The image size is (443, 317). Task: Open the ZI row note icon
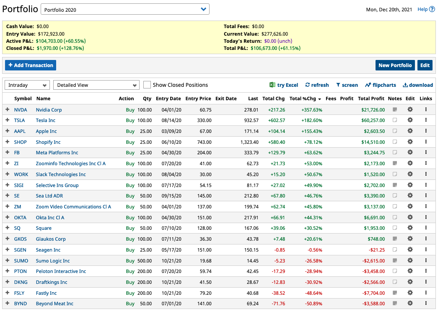395,163
